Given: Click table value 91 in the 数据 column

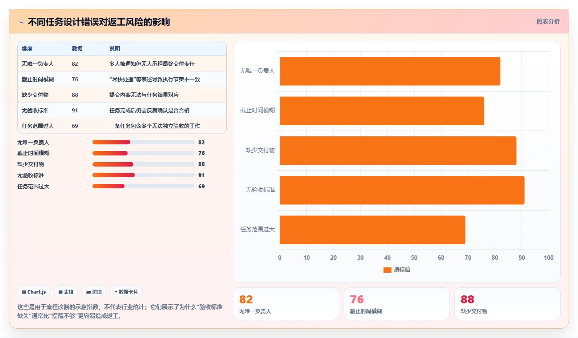Looking at the screenshot, I should pyautogui.click(x=75, y=111).
